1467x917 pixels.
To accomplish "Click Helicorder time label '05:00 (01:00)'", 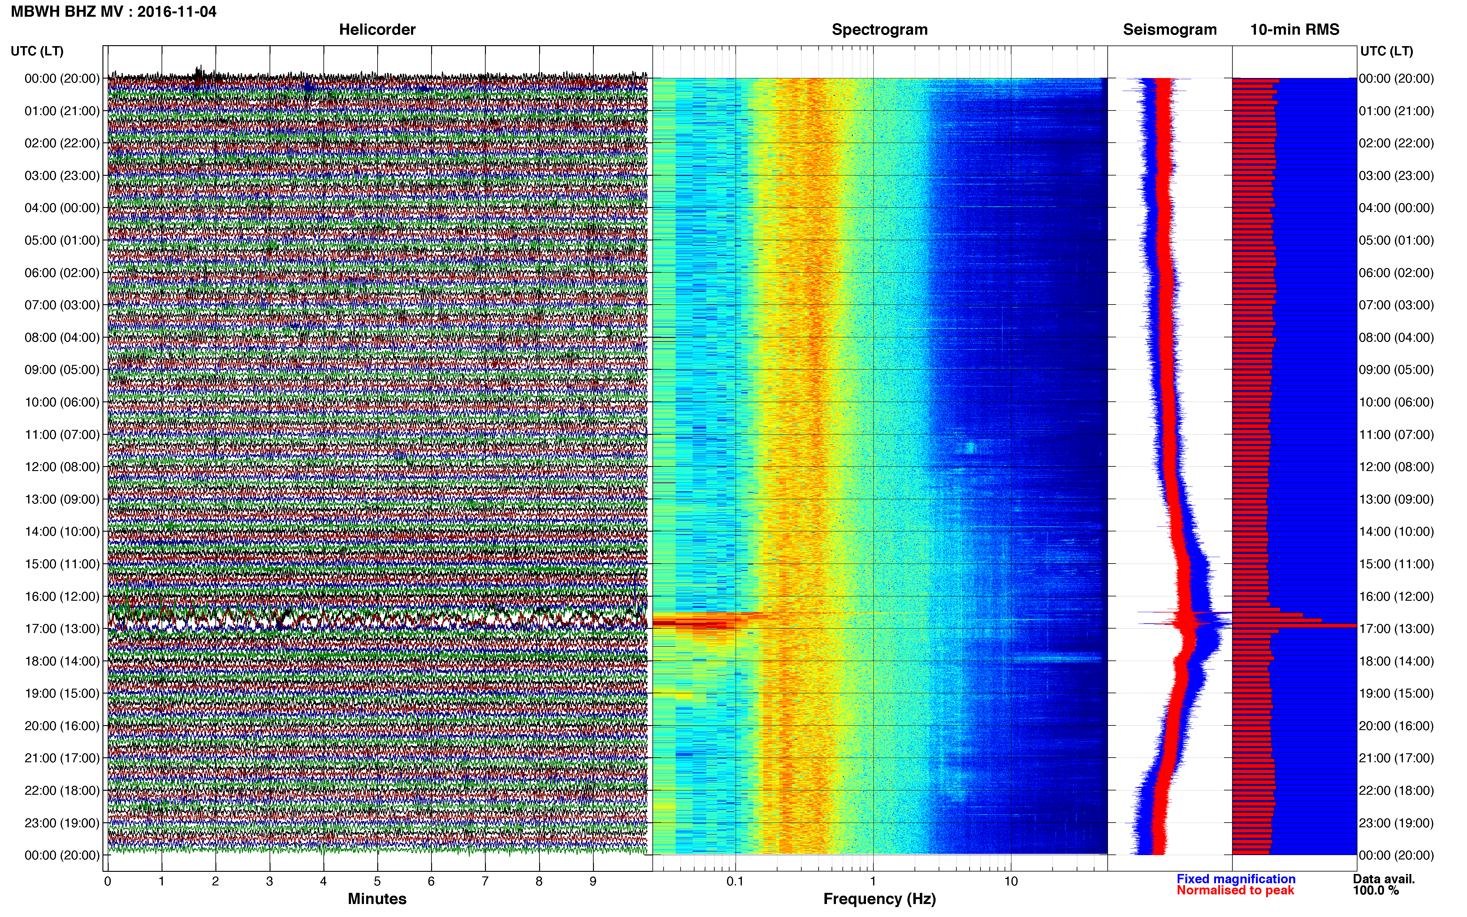I will (62, 240).
